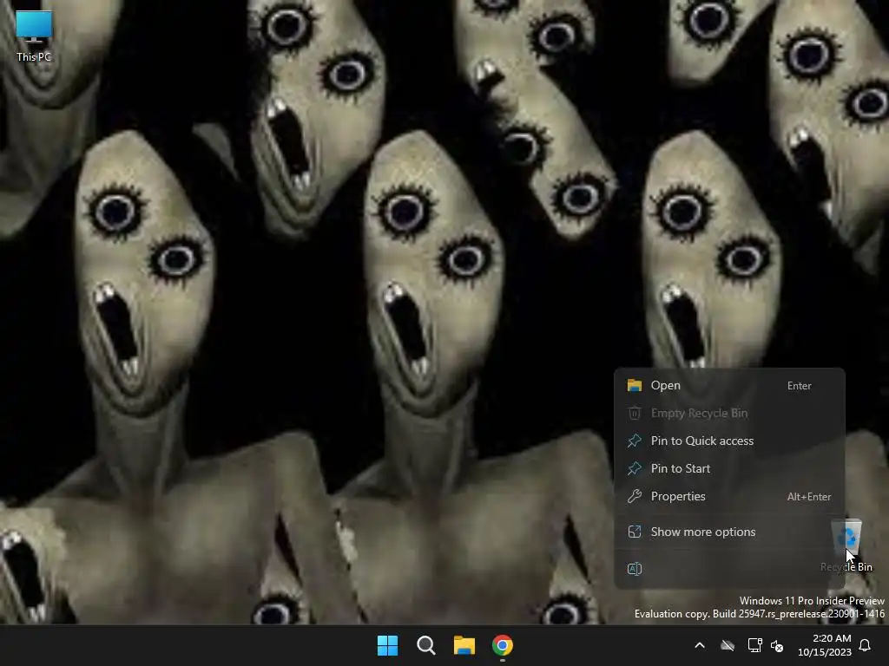Image resolution: width=889 pixels, height=666 pixels.
Task: Open the clock showing 2:20 AM
Action: click(x=825, y=645)
